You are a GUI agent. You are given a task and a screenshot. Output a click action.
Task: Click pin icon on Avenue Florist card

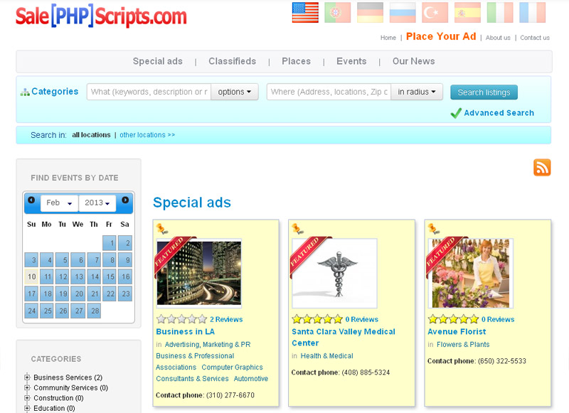433,229
